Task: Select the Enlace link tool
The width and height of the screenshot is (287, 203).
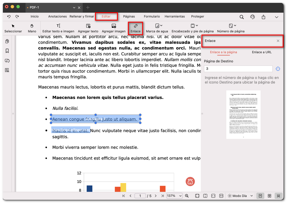Action: (135, 28)
